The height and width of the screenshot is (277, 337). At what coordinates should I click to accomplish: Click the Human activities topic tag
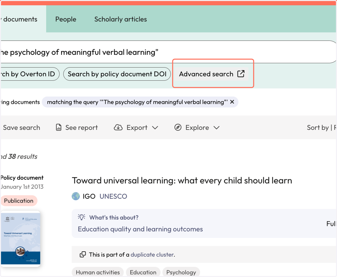(98, 272)
